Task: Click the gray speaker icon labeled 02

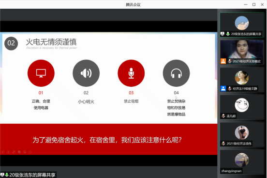Action: pyautogui.click(x=86, y=73)
